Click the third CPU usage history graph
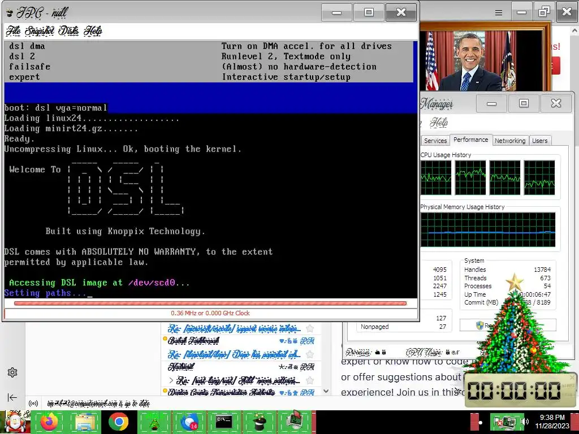Viewport: 579px width, 434px height. click(505, 177)
